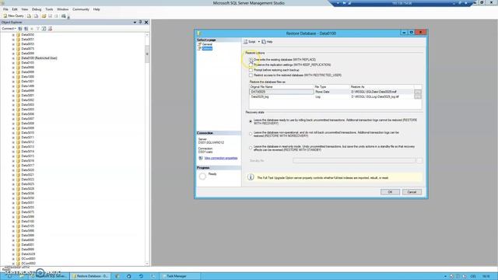Check Prompt before restoring each backup
Screen dimensions: 498x280
pyautogui.click(x=251, y=70)
